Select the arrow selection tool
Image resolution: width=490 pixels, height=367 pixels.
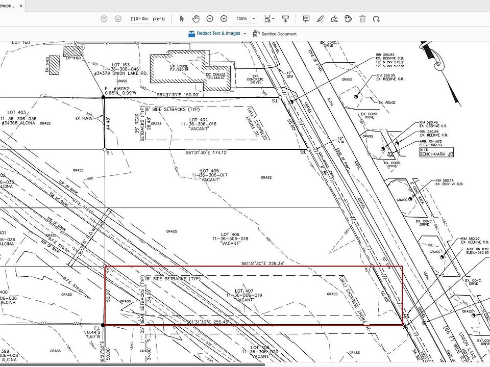182,19
